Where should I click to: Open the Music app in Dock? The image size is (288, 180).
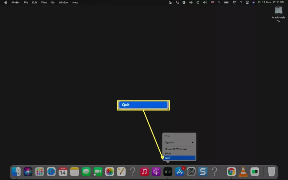144,171
